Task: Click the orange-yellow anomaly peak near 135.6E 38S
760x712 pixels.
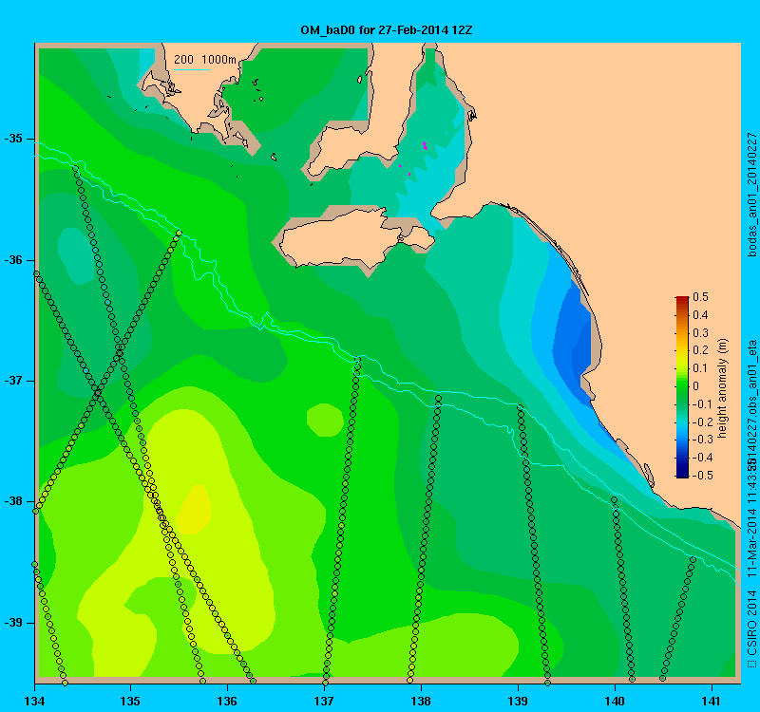Action: [x=195, y=510]
